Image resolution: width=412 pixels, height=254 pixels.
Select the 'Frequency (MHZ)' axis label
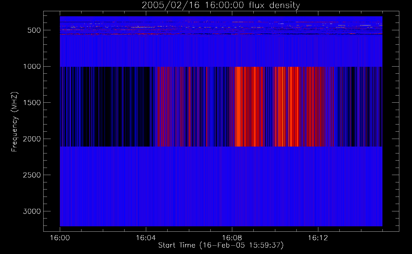click(15, 122)
